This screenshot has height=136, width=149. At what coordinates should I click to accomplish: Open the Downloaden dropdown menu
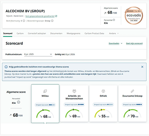(x=115, y=44)
